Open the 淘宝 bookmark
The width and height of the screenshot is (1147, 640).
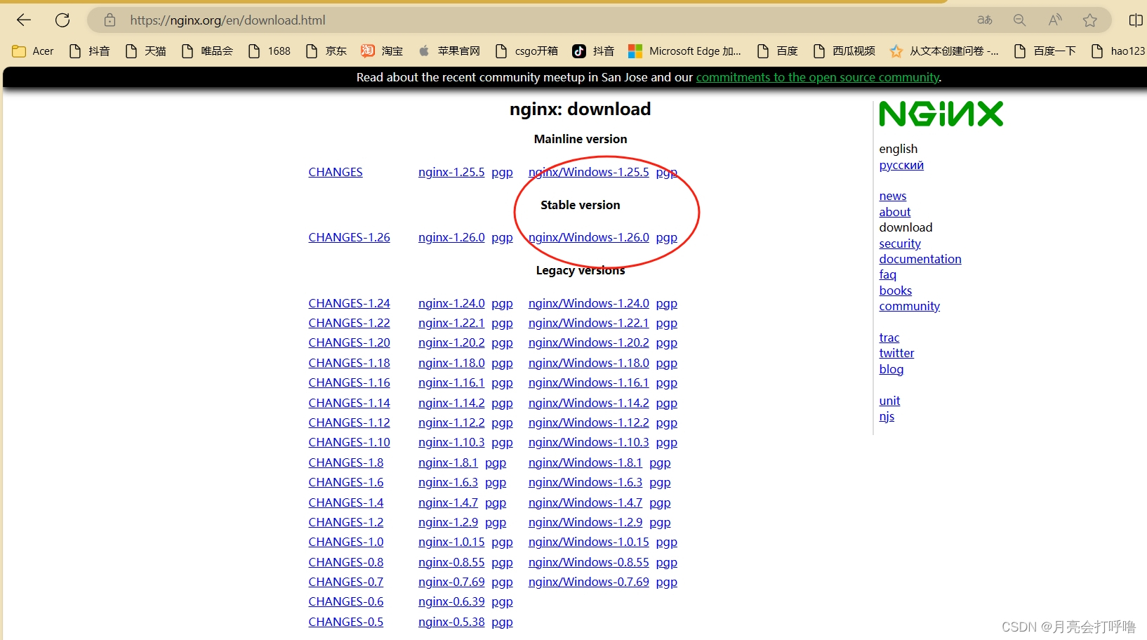pos(382,51)
